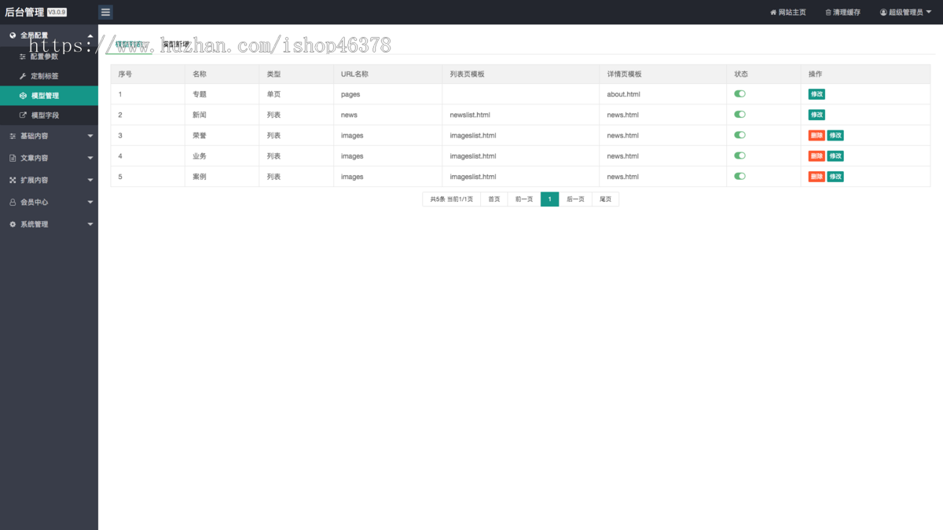Select the 专题 name cell
Viewport: 943px width, 530px height.
(x=222, y=94)
